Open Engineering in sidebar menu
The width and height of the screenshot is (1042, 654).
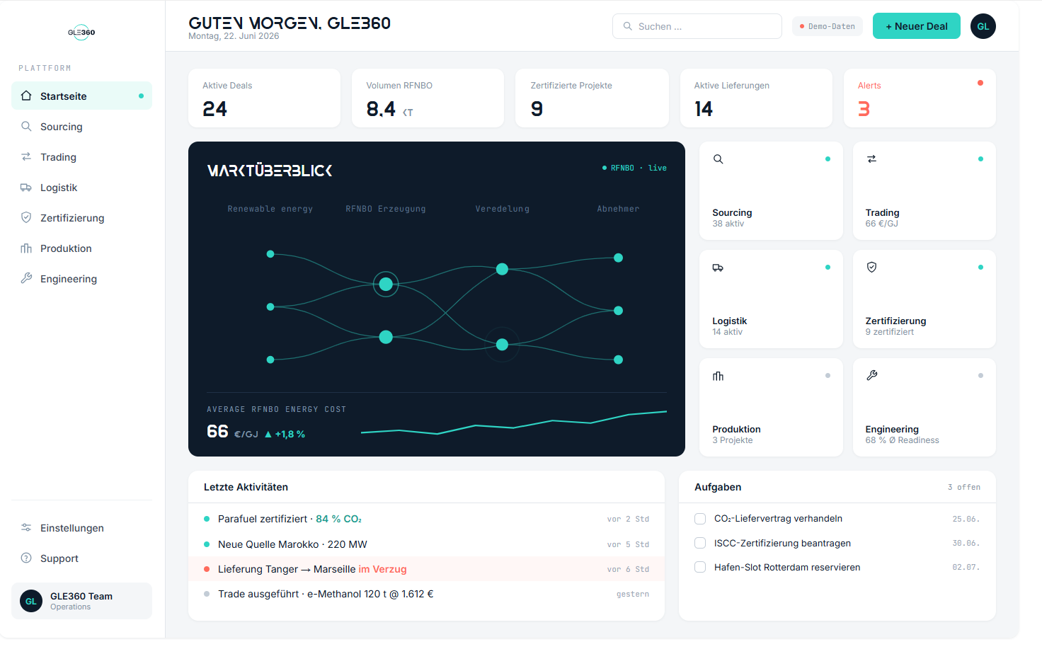coord(81,278)
